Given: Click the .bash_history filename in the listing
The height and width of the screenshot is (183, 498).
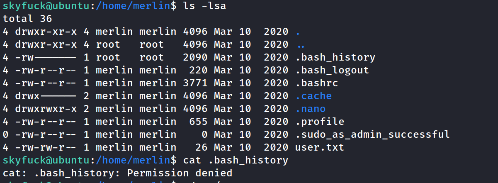Looking at the screenshot, I should coord(335,57).
